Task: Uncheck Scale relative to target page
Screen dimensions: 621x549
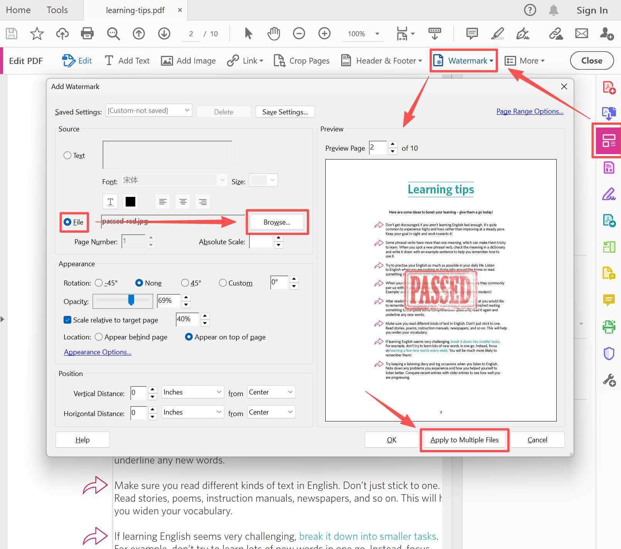Action: 67,320
